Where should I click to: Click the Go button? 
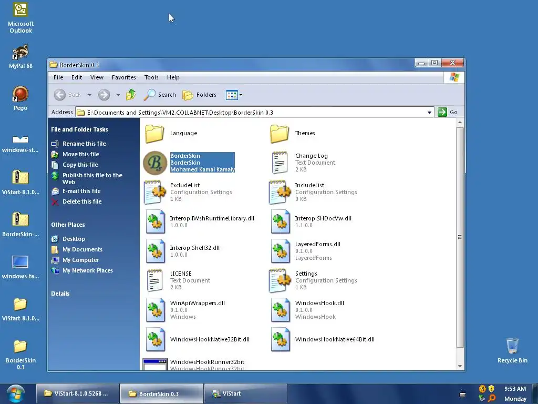[448, 112]
